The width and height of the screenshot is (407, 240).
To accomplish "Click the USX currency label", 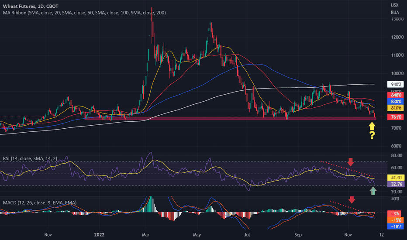I will [x=394, y=5].
